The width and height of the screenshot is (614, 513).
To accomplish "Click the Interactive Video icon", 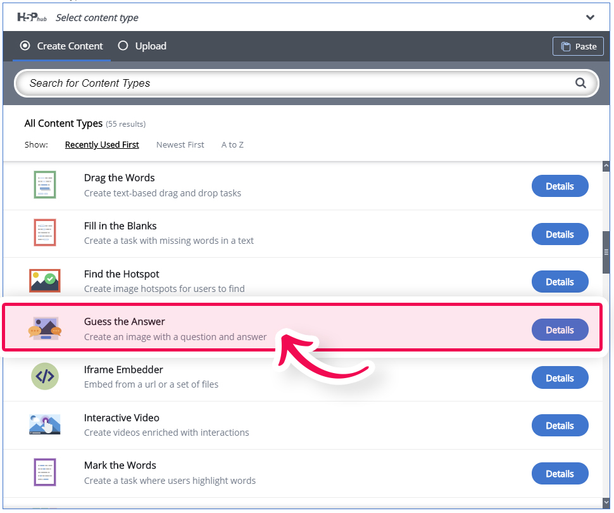I will [45, 424].
